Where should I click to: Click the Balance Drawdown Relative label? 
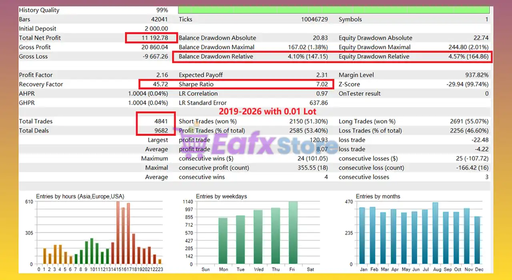(216, 57)
